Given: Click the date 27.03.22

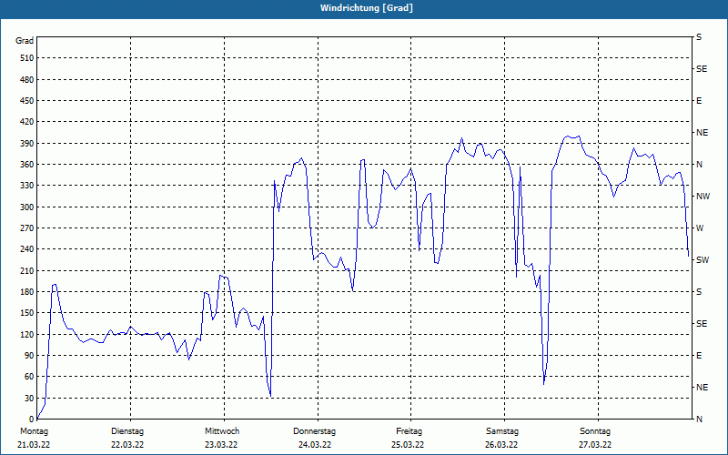Looking at the screenshot, I should 595,445.
